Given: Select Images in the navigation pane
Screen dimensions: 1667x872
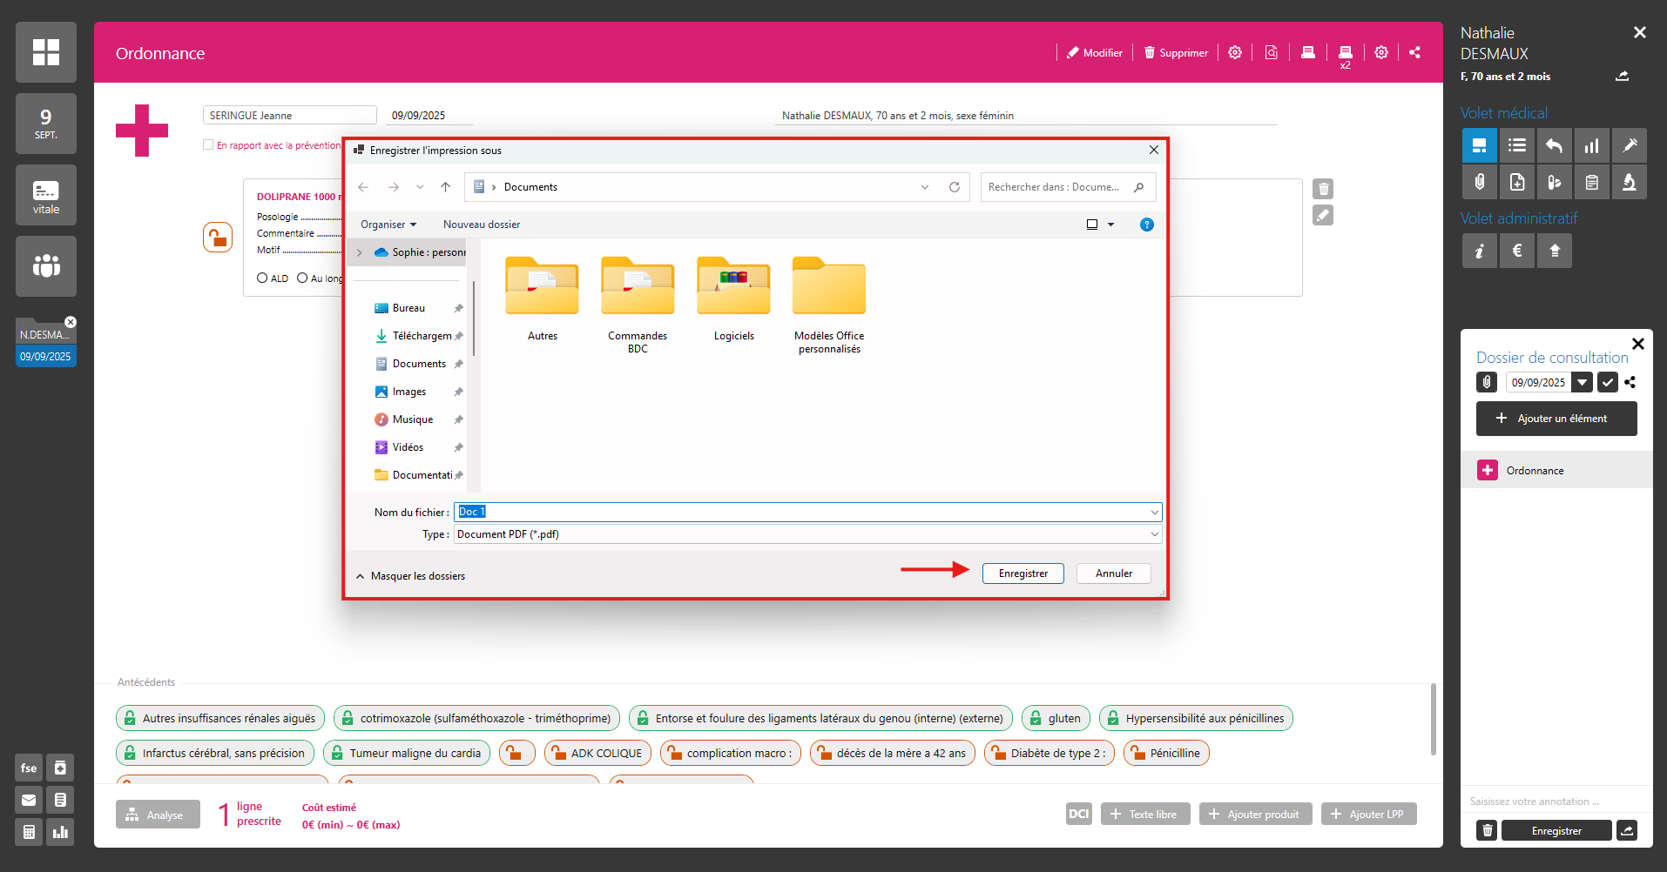Looking at the screenshot, I should (x=408, y=392).
